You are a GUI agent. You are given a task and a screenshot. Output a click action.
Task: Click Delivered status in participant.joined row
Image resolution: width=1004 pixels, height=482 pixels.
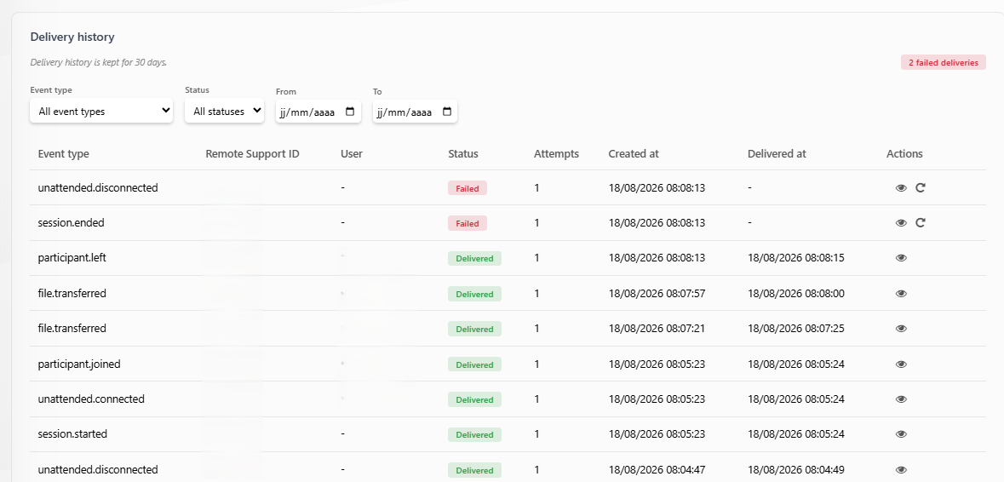[474, 364]
